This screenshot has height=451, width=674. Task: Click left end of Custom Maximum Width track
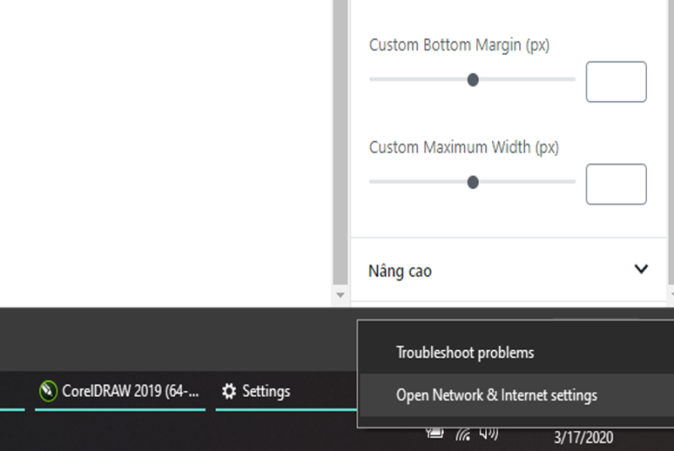pyautogui.click(x=372, y=182)
